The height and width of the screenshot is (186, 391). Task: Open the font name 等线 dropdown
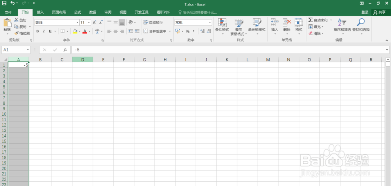pyautogui.click(x=77, y=22)
